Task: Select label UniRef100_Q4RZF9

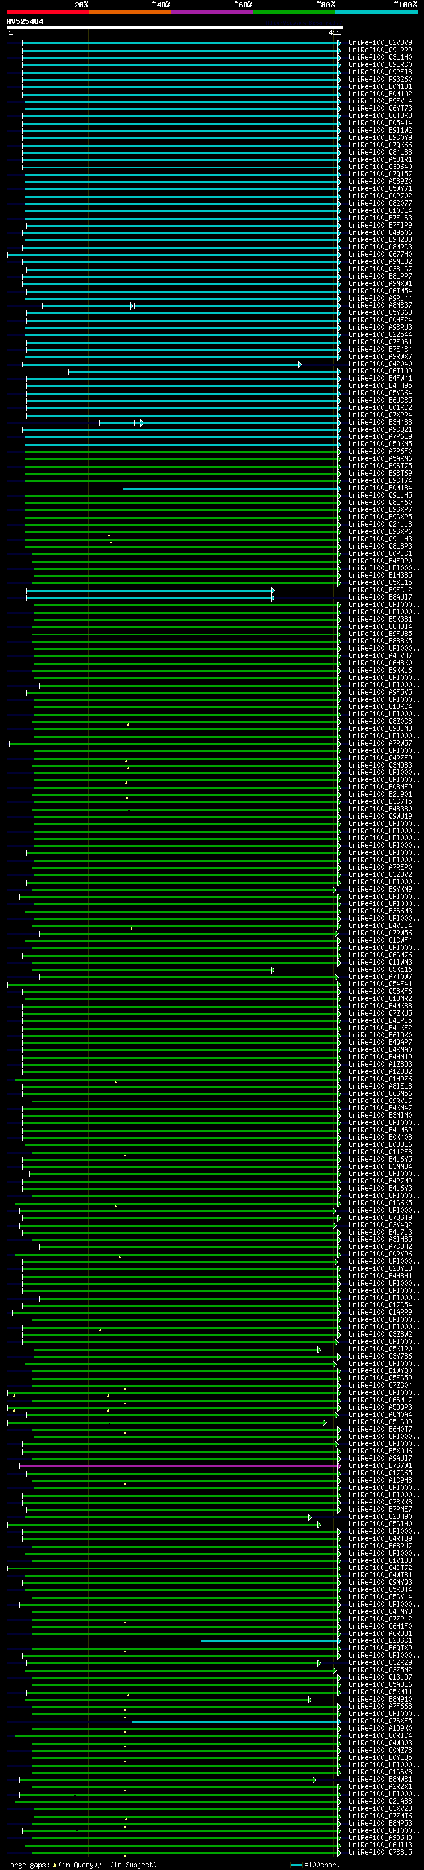Action: pyautogui.click(x=380, y=758)
